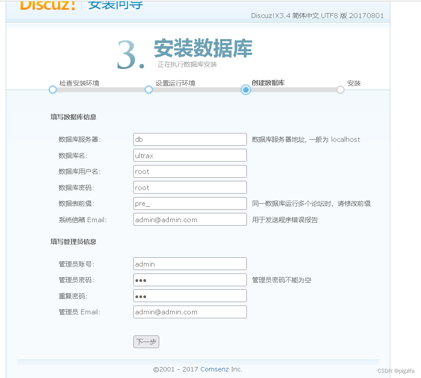The height and width of the screenshot is (378, 421).
Task: Click the 管理员账号 field showing admin
Action: 189,263
